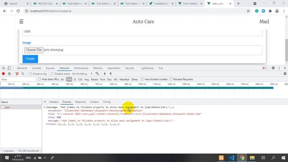Open the Application panel
Screen dimensions: 288x162
[114, 68]
